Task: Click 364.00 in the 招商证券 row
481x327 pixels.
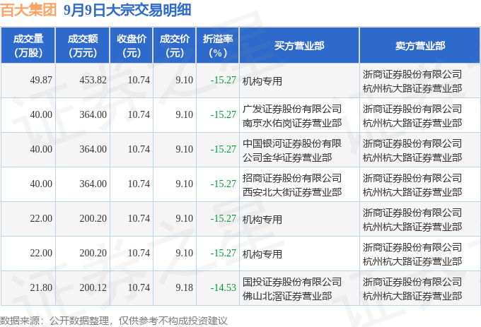Action: 93,184
